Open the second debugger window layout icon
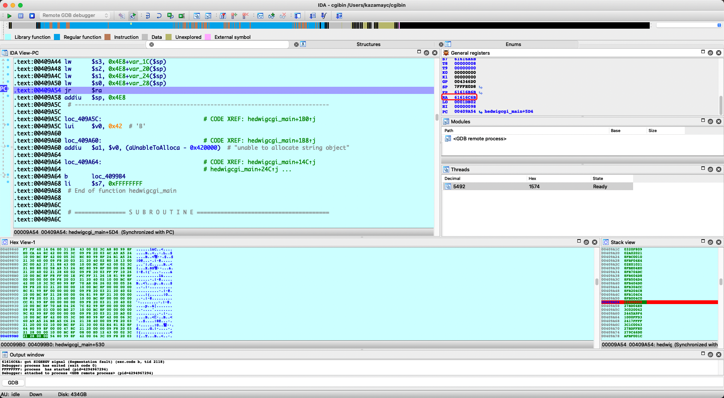The height and width of the screenshot is (398, 724). pos(208,16)
